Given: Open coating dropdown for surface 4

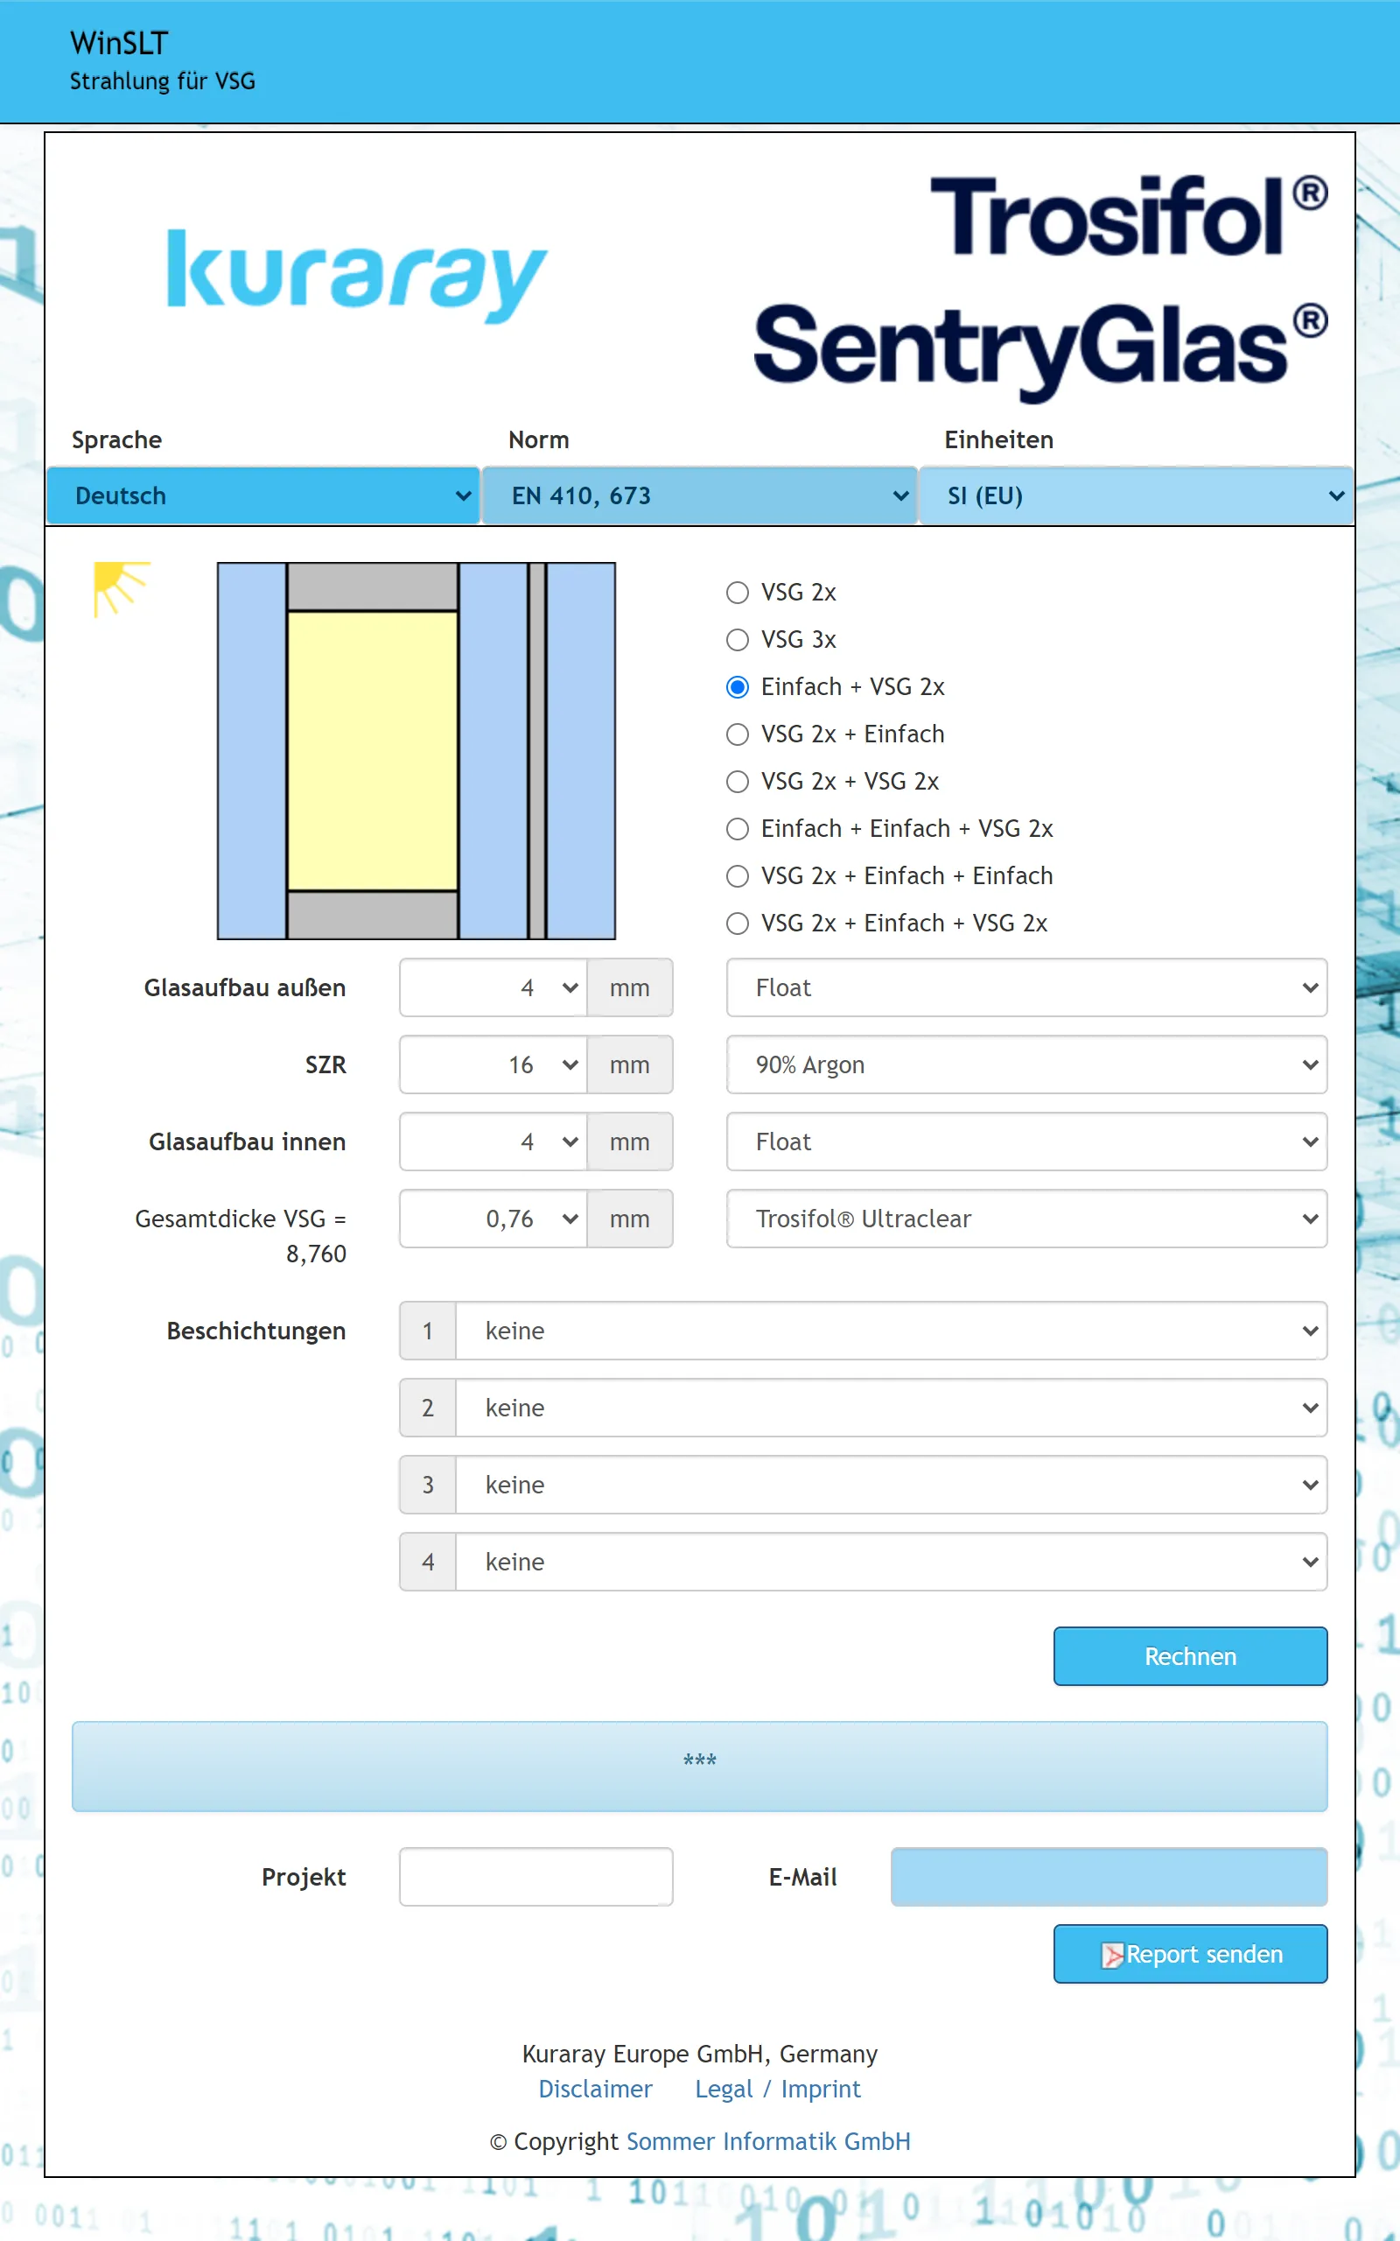Looking at the screenshot, I should (891, 1562).
